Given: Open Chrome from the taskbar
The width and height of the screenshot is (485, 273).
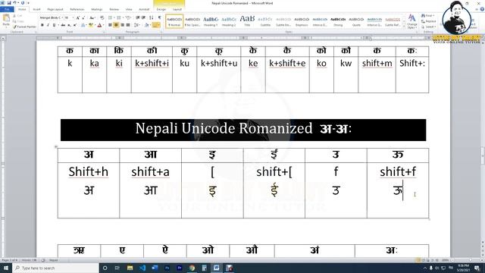Looking at the screenshot, I should 192,268.
